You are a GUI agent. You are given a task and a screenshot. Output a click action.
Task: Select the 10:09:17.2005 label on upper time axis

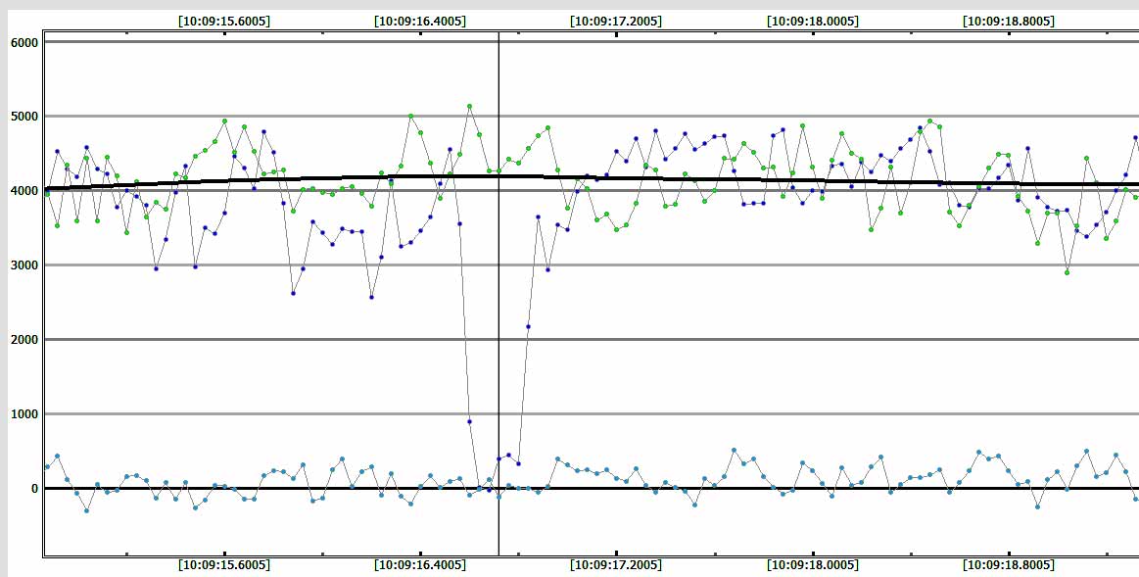(x=616, y=22)
